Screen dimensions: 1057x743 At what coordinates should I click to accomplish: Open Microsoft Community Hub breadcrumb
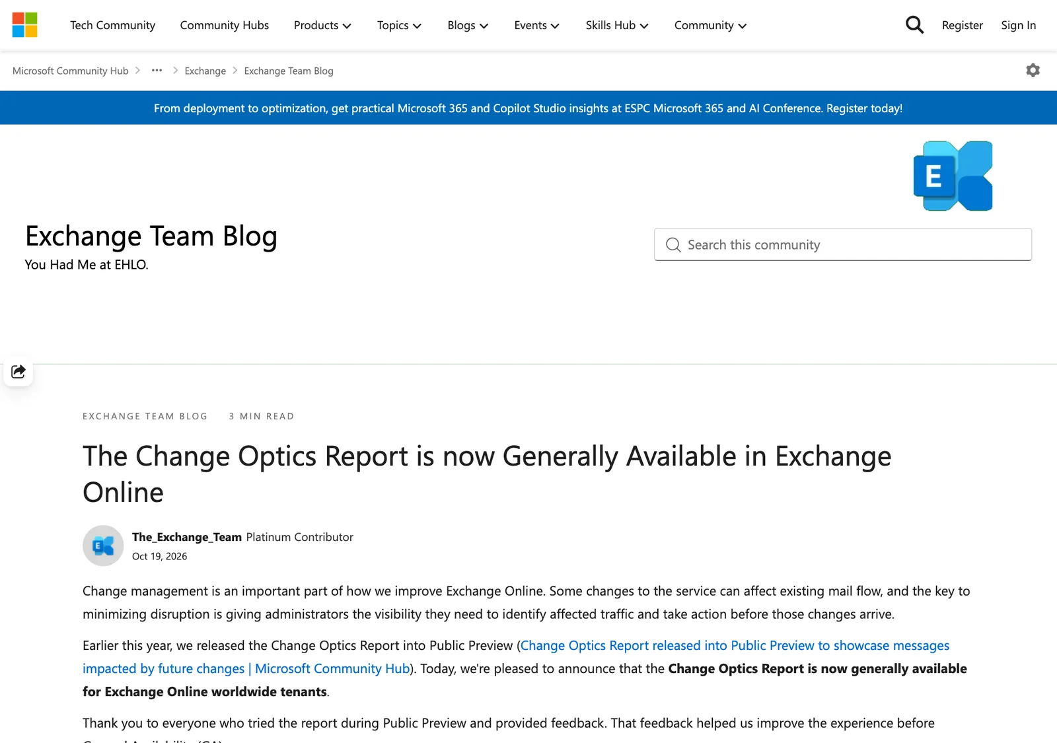pos(71,71)
